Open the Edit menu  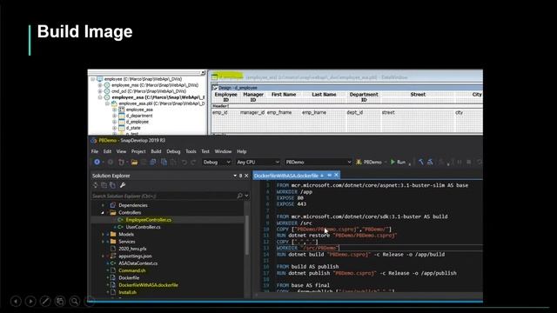click(107, 151)
